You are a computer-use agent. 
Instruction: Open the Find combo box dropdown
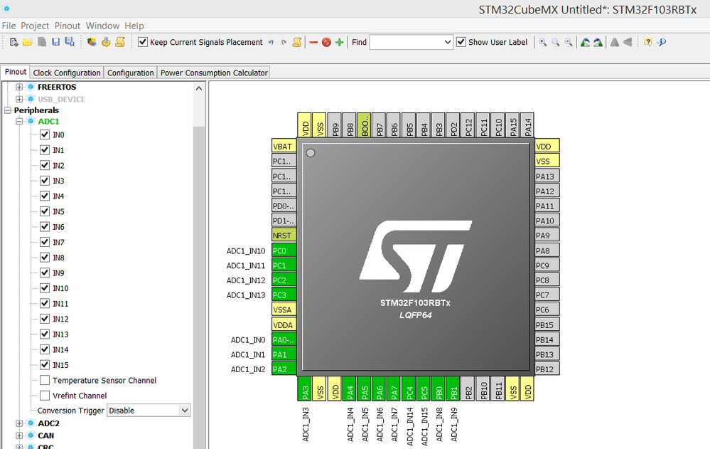point(447,42)
